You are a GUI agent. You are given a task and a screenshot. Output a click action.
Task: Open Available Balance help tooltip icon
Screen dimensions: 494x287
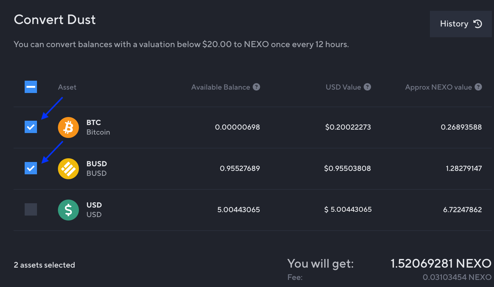pos(257,87)
